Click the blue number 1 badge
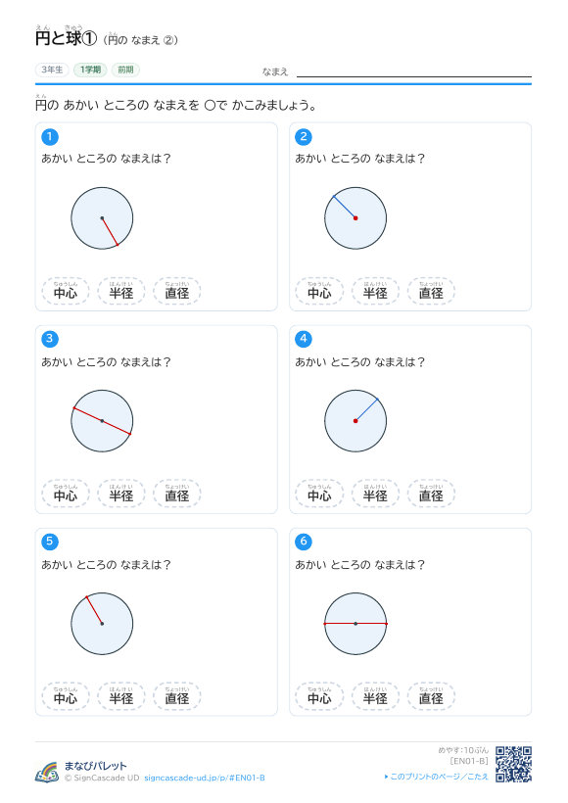Image resolution: width=568 pixels, height=803 pixels. pos(50,137)
